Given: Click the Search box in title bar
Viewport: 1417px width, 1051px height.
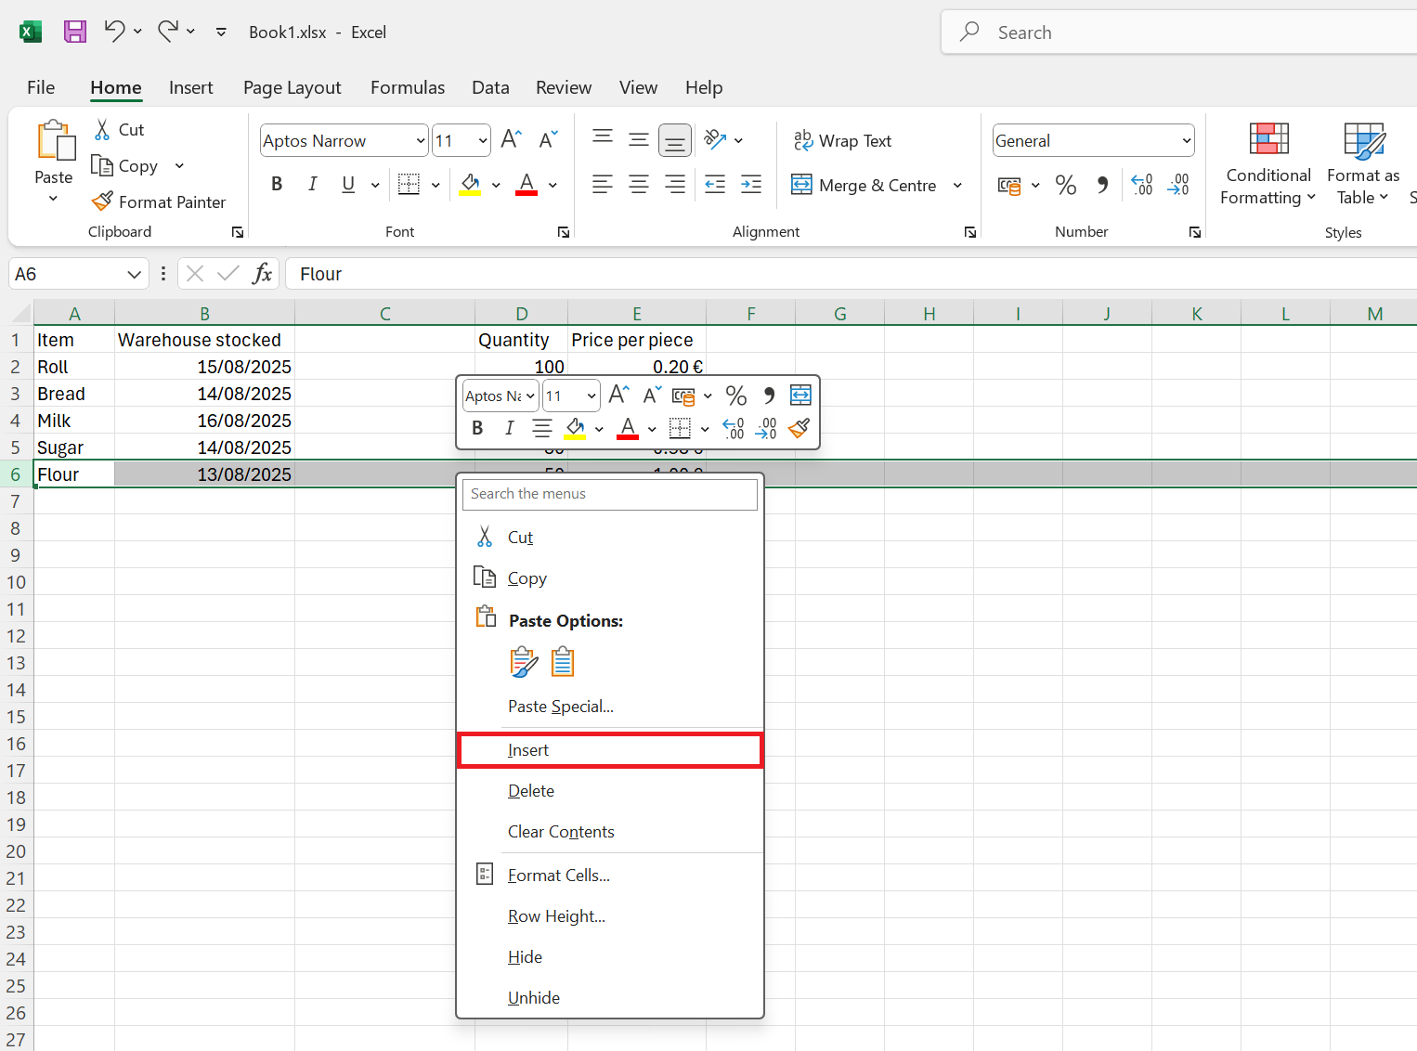Looking at the screenshot, I should tap(1179, 32).
